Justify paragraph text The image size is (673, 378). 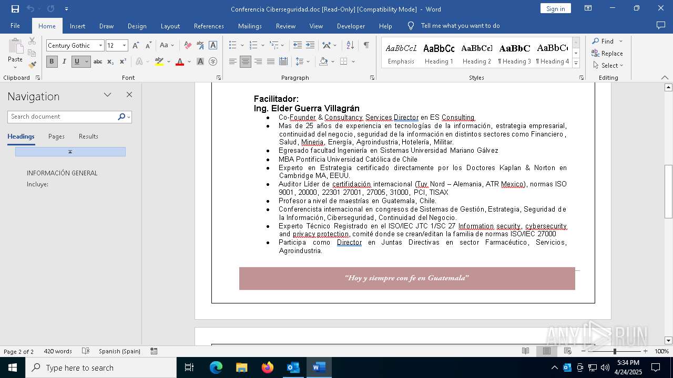coord(271,61)
